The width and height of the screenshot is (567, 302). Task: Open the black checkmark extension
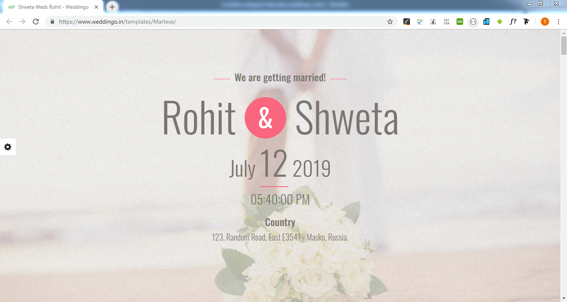pos(407,22)
